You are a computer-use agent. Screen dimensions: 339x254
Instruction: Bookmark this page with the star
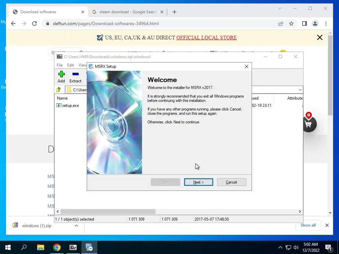tap(291, 23)
